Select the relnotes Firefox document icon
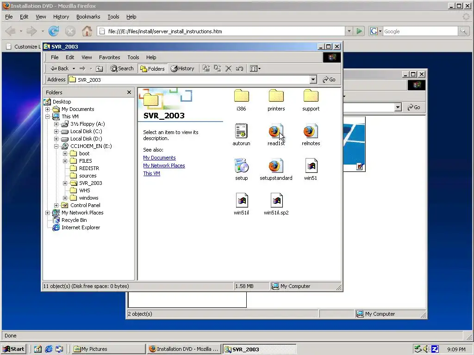 (x=311, y=131)
